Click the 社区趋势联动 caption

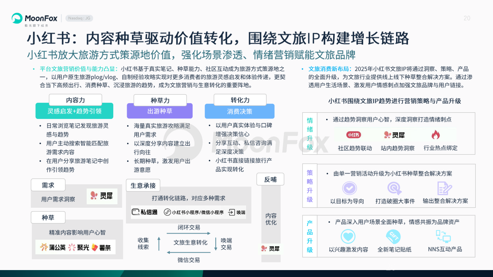point(355,148)
